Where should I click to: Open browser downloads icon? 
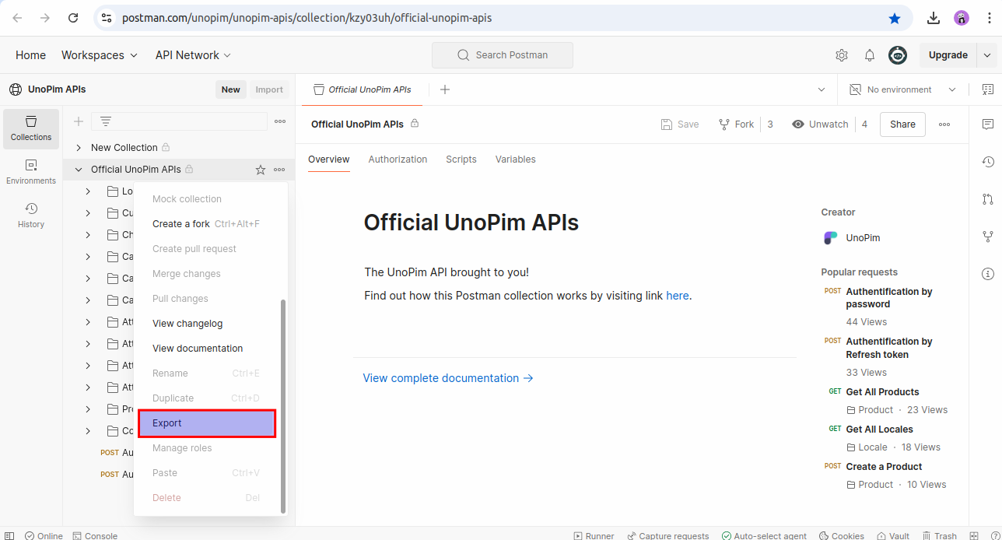[x=934, y=18]
